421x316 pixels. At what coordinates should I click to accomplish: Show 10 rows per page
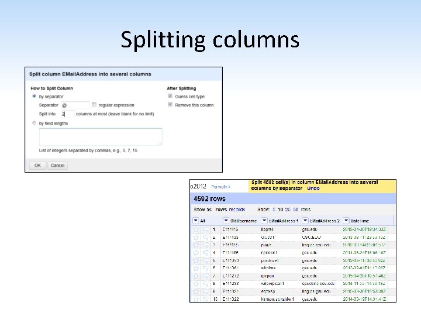click(280, 209)
